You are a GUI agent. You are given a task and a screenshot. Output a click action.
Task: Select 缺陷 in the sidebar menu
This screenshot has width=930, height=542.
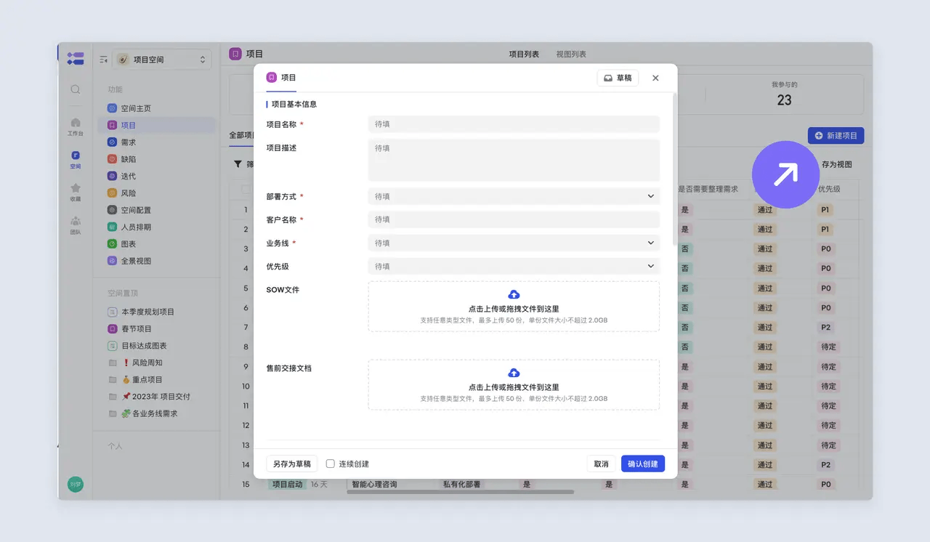coord(129,159)
